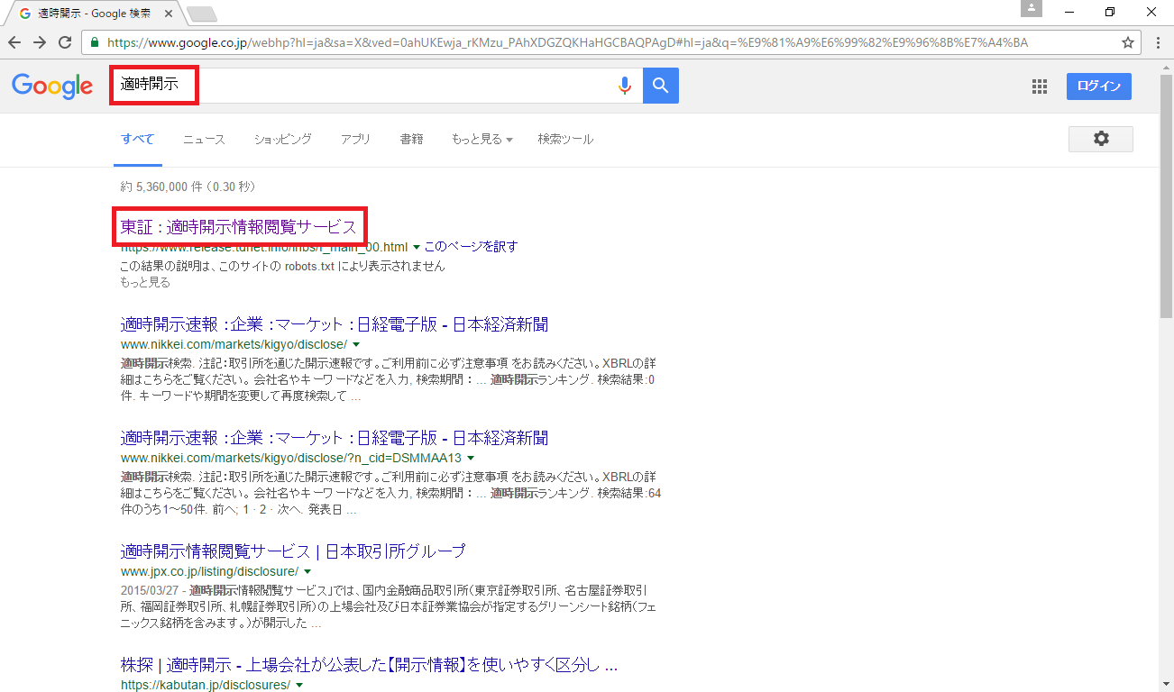
Task: Open search settings gear button
Action: [1101, 139]
